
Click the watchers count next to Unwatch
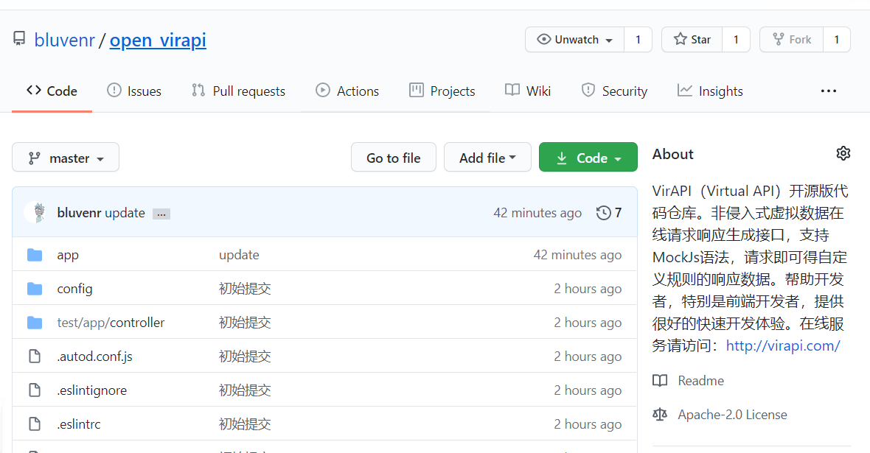click(638, 39)
